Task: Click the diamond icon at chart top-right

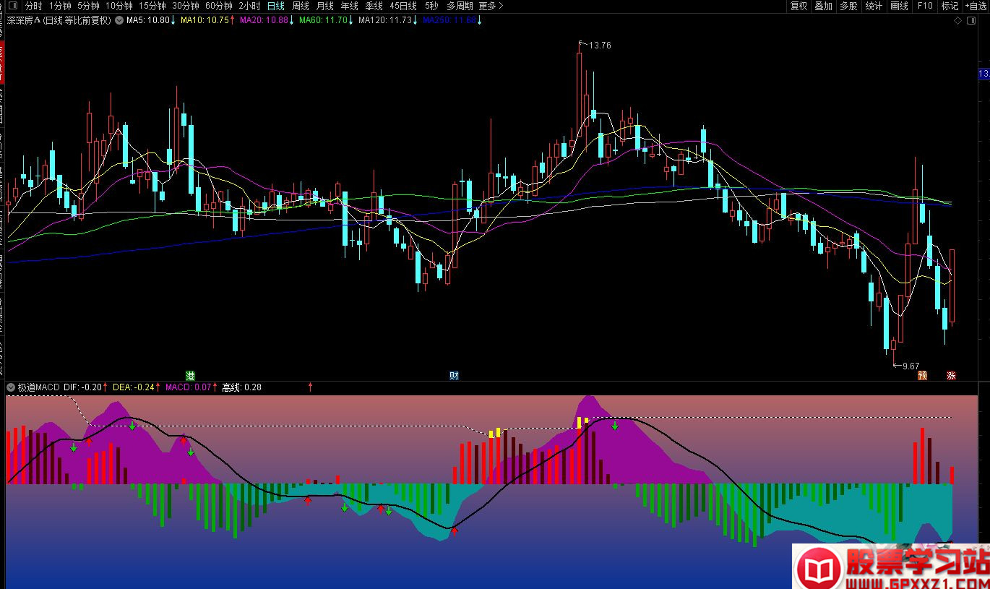Action: tap(958, 20)
